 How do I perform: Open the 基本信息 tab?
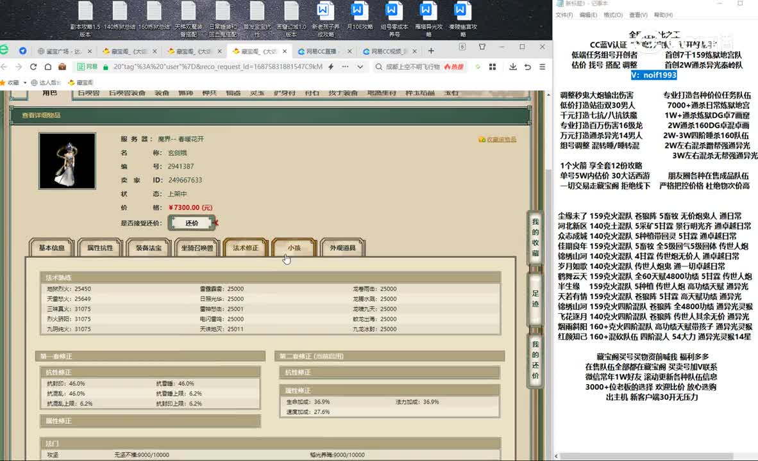[52, 248]
